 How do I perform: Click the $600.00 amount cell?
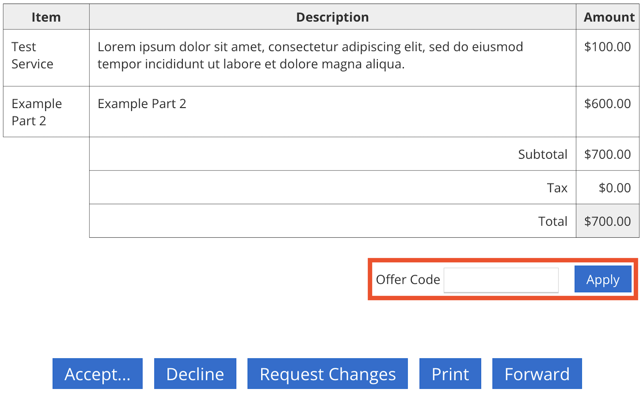pyautogui.click(x=607, y=104)
